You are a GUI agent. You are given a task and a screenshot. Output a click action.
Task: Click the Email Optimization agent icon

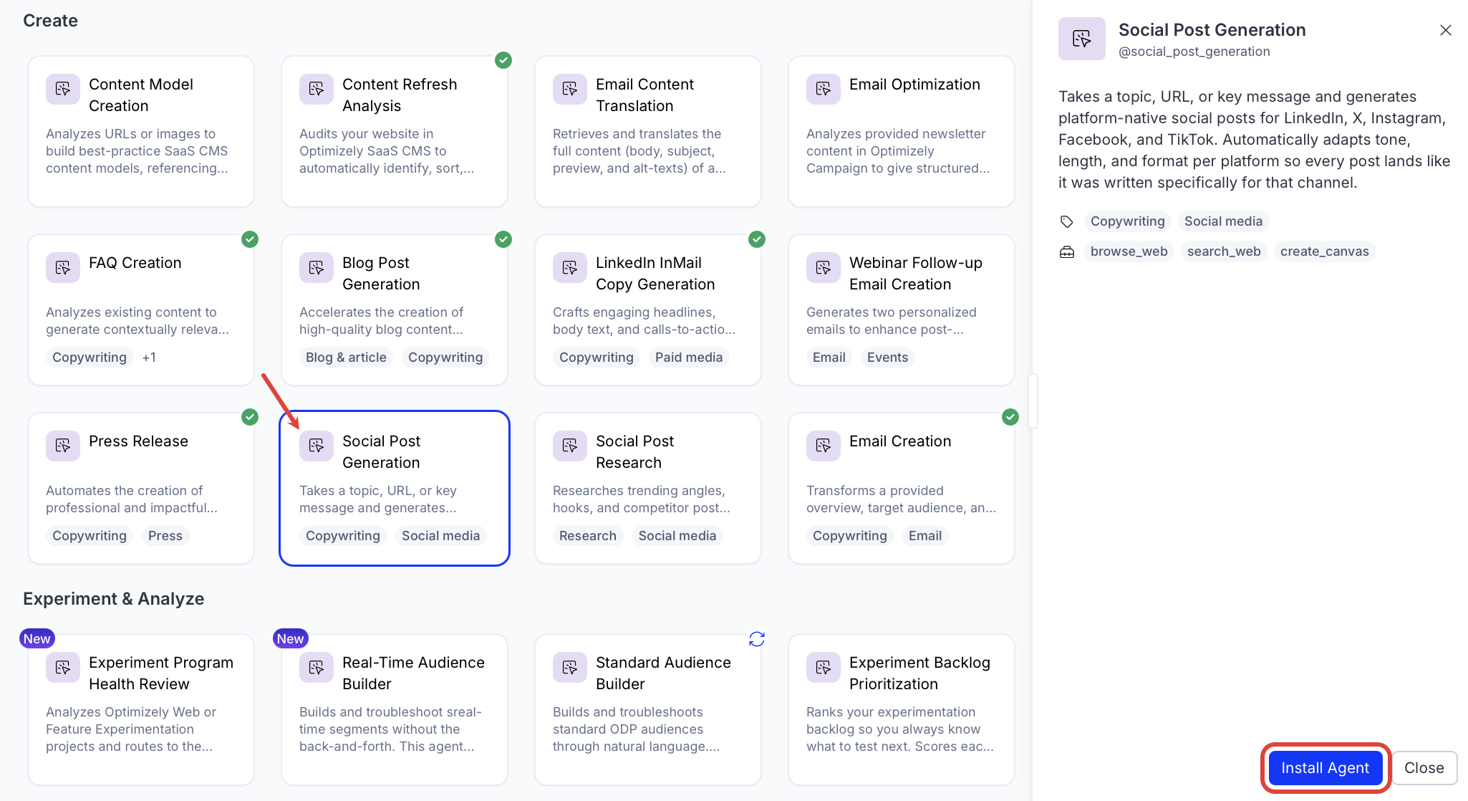[824, 89]
